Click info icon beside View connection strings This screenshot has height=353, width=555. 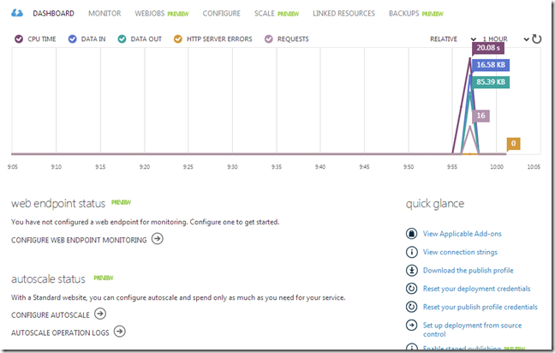pos(411,252)
